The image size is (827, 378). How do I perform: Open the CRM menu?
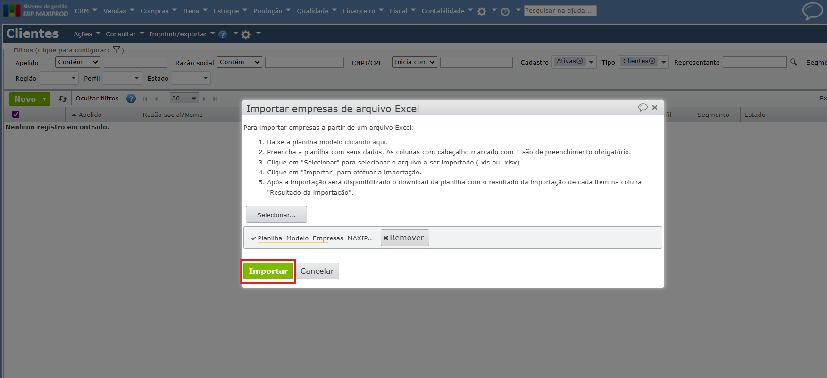pyautogui.click(x=86, y=11)
